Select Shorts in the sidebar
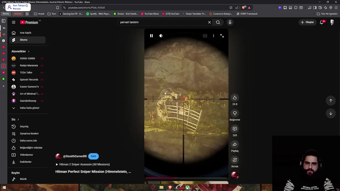 [x=27, y=40]
